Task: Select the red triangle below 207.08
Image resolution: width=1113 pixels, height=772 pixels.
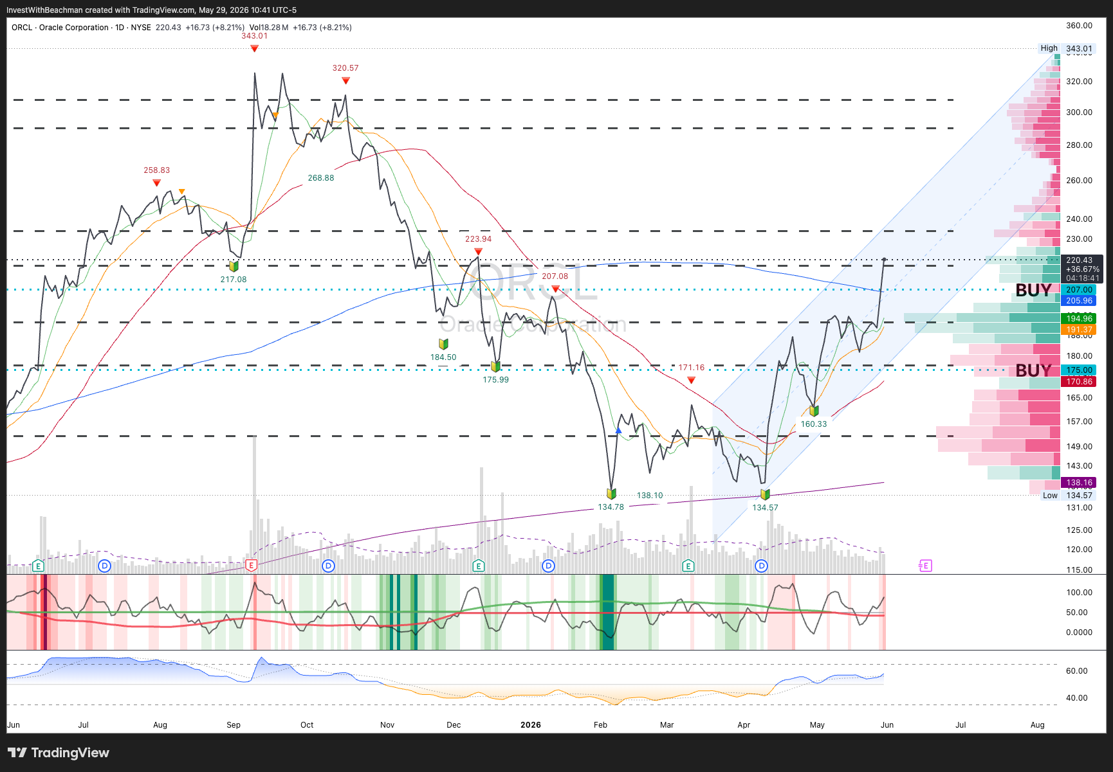Action: (x=555, y=289)
